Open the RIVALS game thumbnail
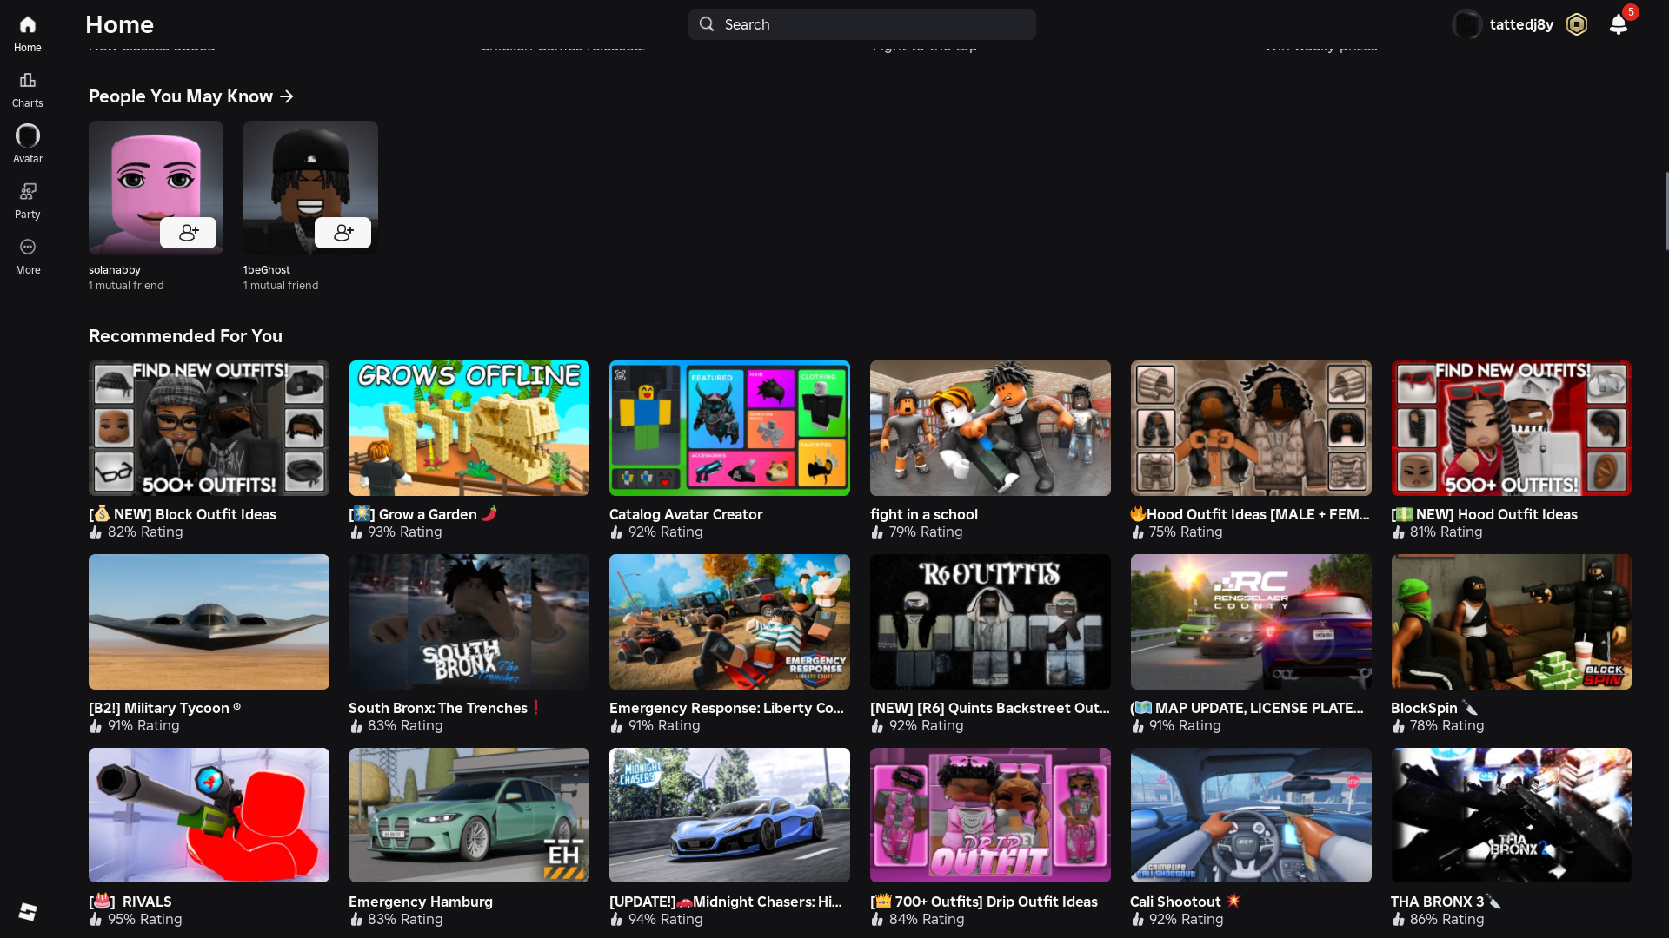This screenshot has width=1669, height=938. (x=209, y=816)
